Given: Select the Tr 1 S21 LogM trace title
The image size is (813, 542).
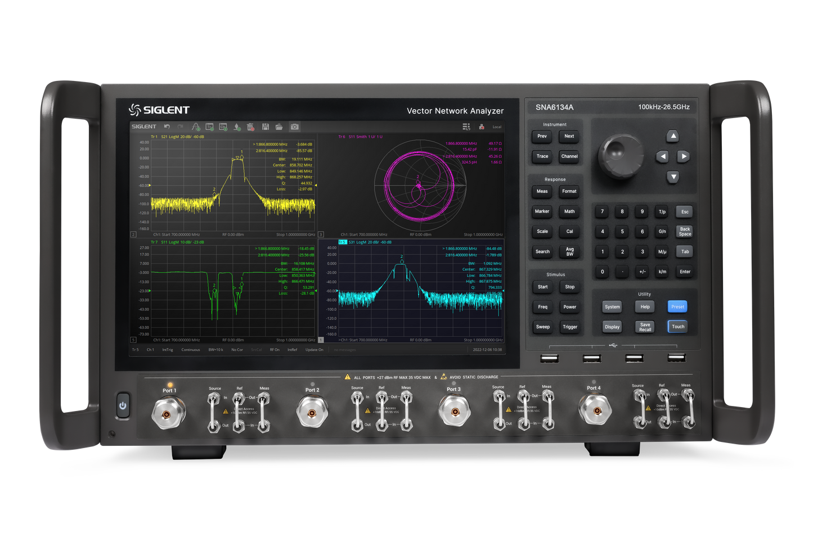Looking at the screenshot, I should 177,137.
